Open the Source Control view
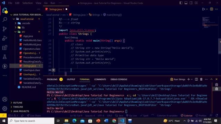The height and width of the screenshot is (124, 221). click(4, 29)
